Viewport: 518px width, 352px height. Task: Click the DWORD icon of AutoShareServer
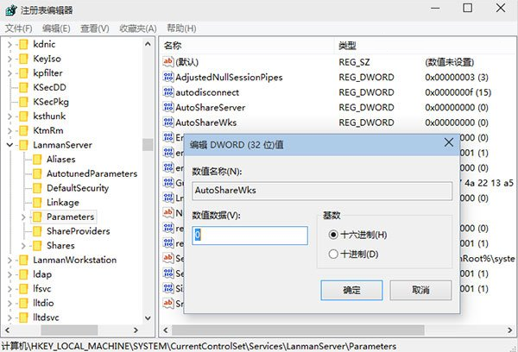168,107
